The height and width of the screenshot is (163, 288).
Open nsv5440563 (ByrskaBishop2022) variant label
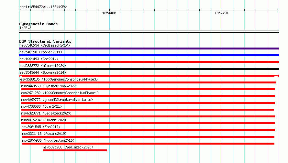[x=49, y=86]
